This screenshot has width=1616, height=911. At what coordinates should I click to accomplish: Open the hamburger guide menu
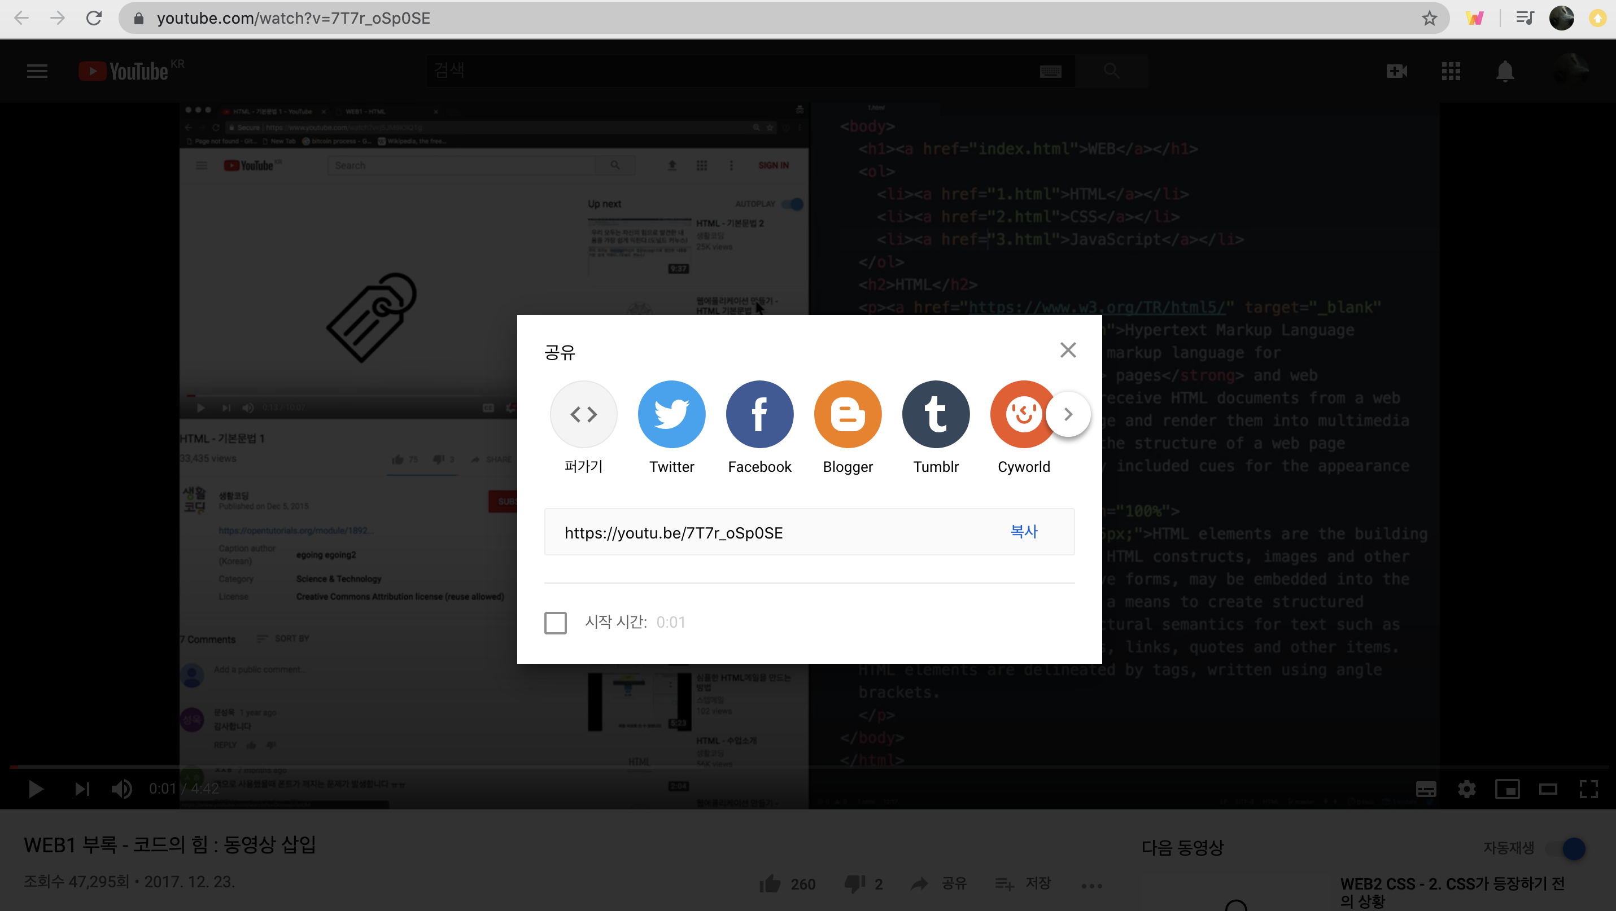click(37, 71)
